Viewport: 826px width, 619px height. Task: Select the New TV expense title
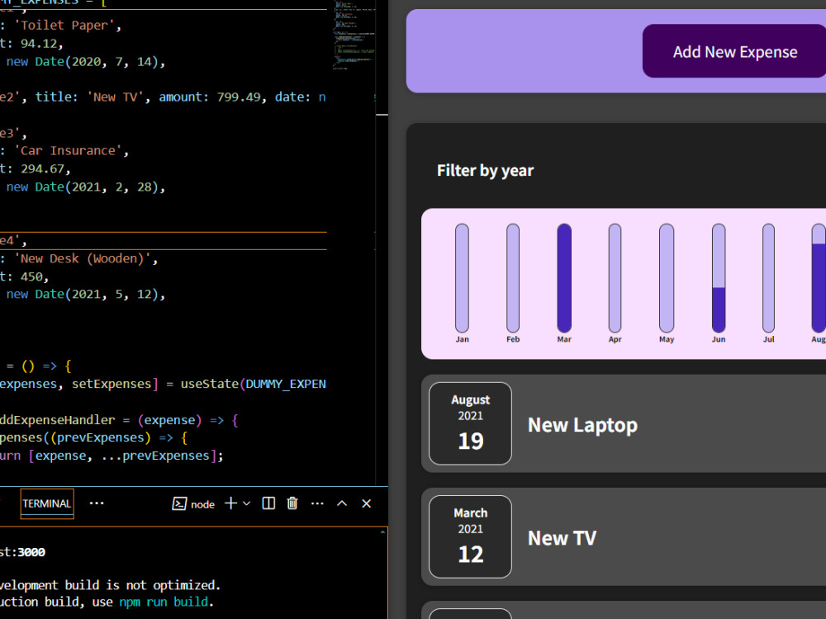click(562, 538)
